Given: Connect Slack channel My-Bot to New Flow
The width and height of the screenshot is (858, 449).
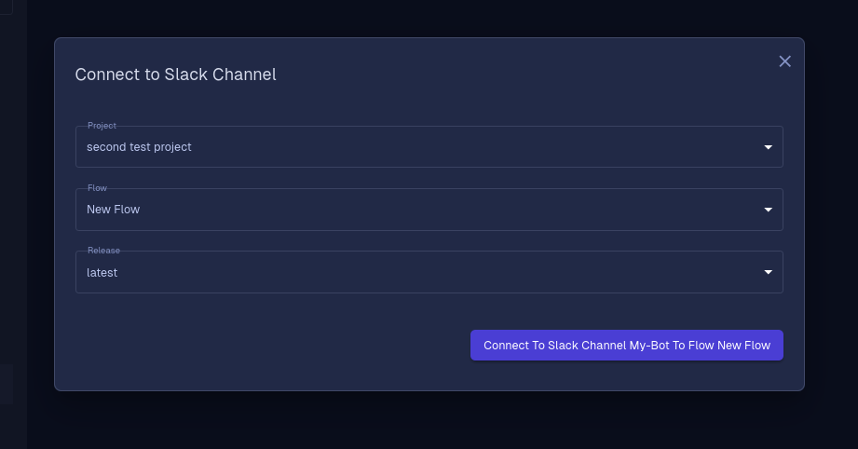Looking at the screenshot, I should coord(627,345).
